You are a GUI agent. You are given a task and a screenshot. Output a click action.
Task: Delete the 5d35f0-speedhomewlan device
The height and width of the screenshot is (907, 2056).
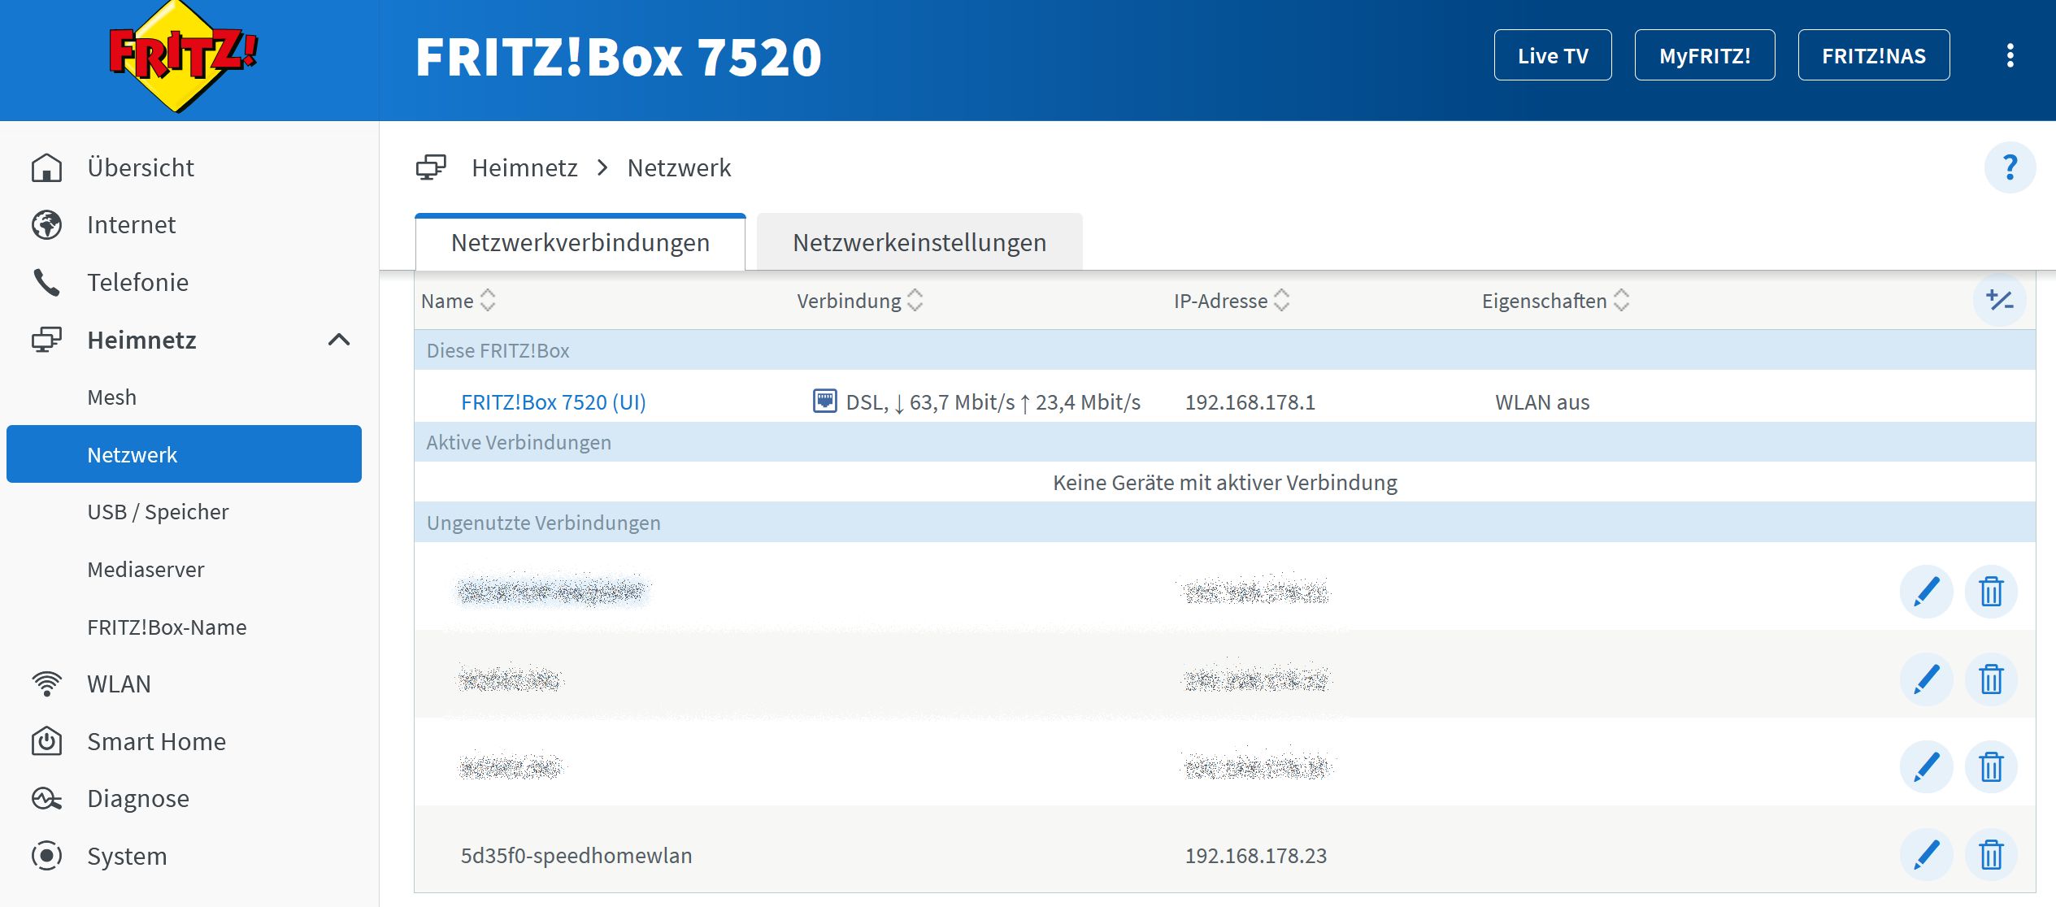coord(1991,854)
